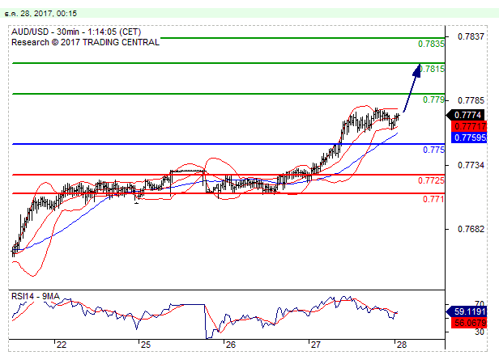Select the 0.7815 resistance level label
Screen dimensions: 499x364
(x=433, y=69)
